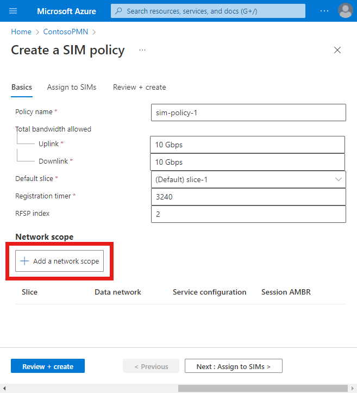Screen dimensions: 357x393
Task: Open the user account avatar
Action: (346, 10)
